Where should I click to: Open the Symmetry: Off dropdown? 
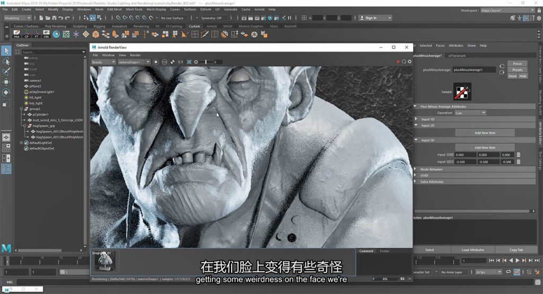click(x=211, y=18)
